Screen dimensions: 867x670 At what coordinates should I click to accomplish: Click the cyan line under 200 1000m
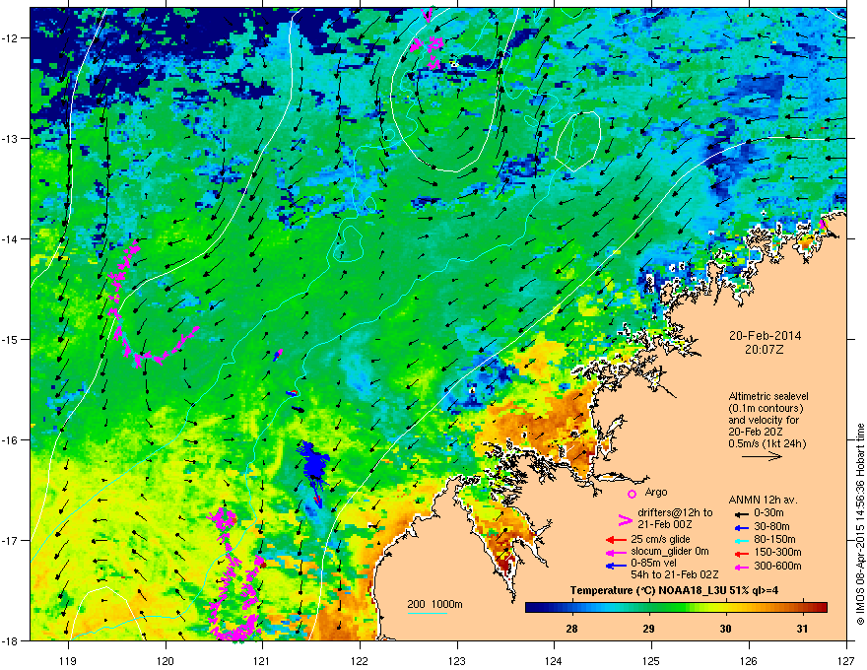427,613
